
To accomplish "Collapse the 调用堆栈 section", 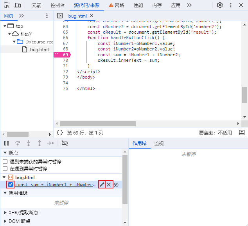I will point(5,193).
